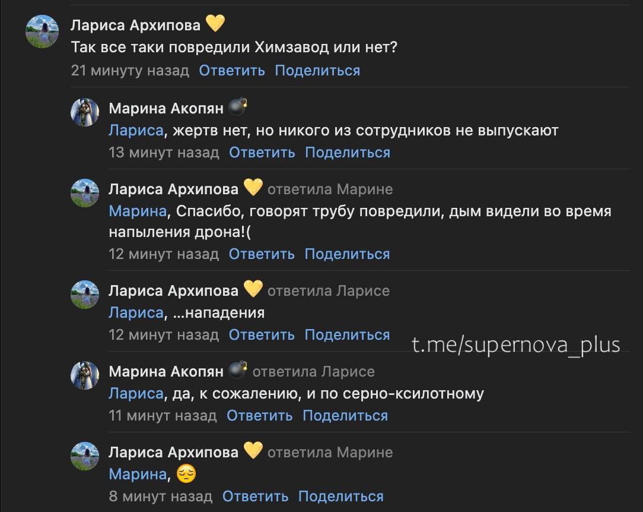Click the yellow heart beside the top comment's author
The image size is (643, 512).
coord(215,24)
